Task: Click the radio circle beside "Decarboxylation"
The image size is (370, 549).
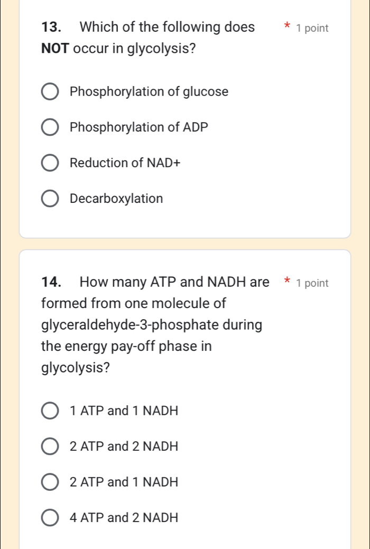Action: pyautogui.click(x=50, y=198)
